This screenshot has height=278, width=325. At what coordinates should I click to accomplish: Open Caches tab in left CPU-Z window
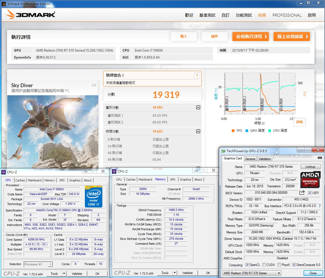pos(20,180)
